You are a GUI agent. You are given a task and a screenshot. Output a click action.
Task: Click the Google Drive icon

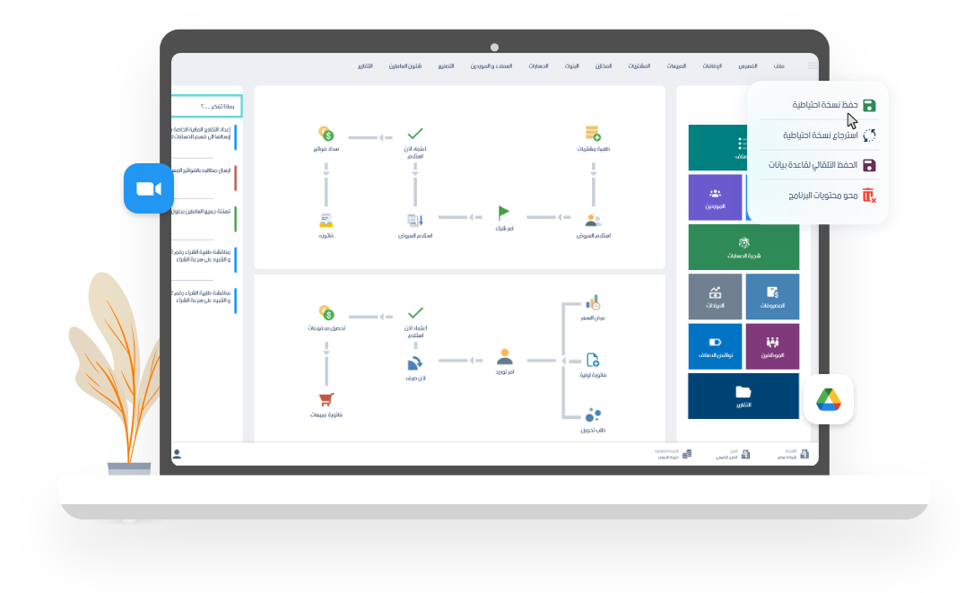pos(827,399)
